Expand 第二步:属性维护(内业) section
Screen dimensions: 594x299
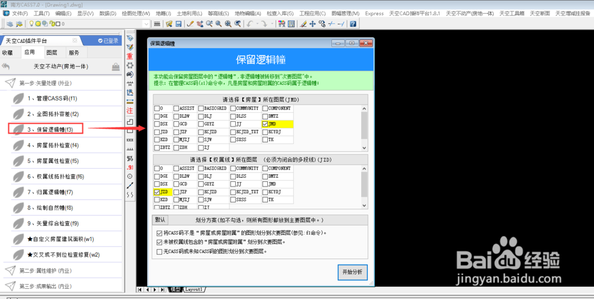(x=46, y=270)
